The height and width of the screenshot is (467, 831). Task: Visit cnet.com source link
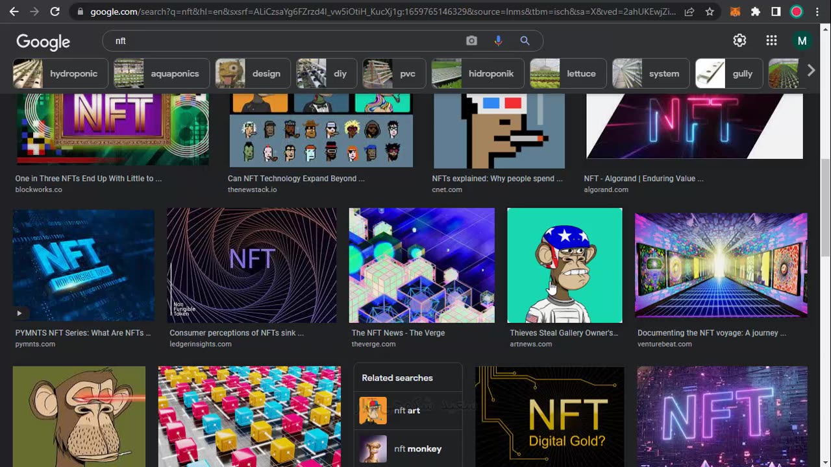pyautogui.click(x=447, y=189)
